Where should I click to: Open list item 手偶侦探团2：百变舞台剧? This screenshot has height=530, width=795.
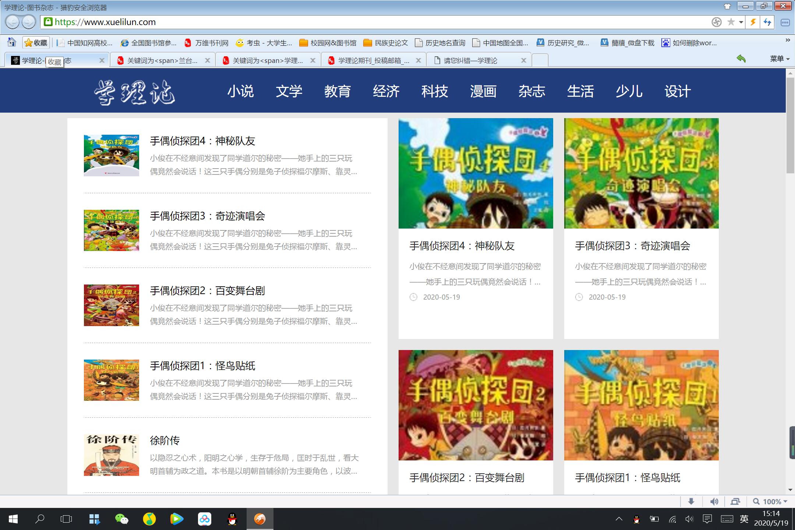click(x=207, y=291)
